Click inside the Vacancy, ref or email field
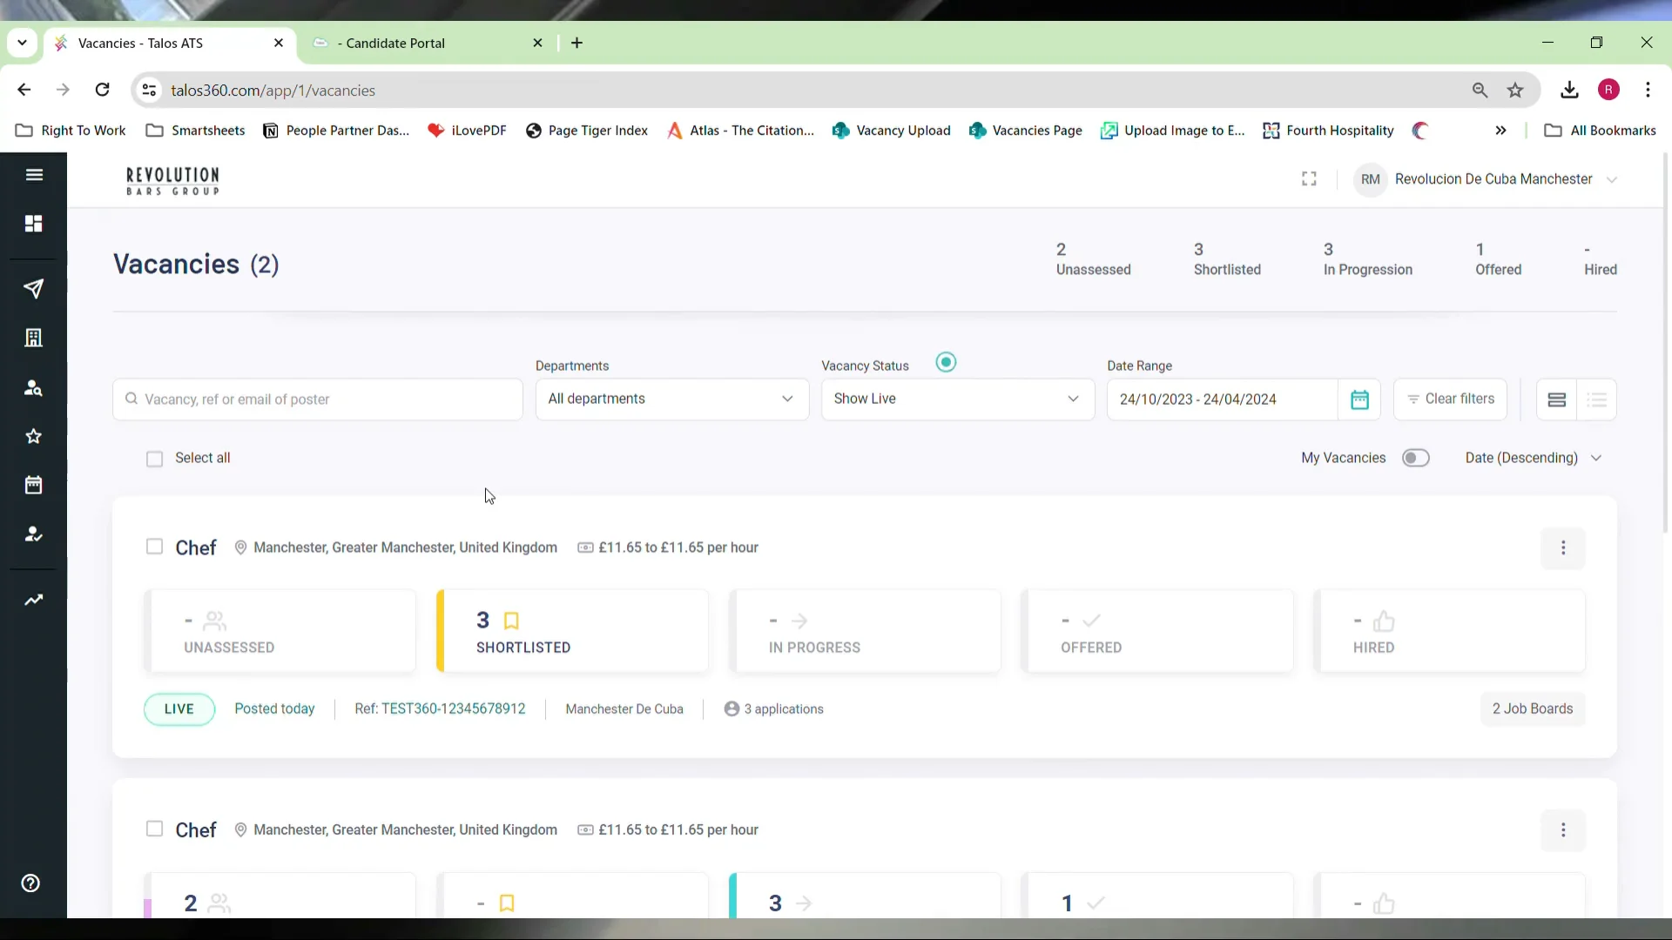This screenshot has height=940, width=1672. coord(317,399)
